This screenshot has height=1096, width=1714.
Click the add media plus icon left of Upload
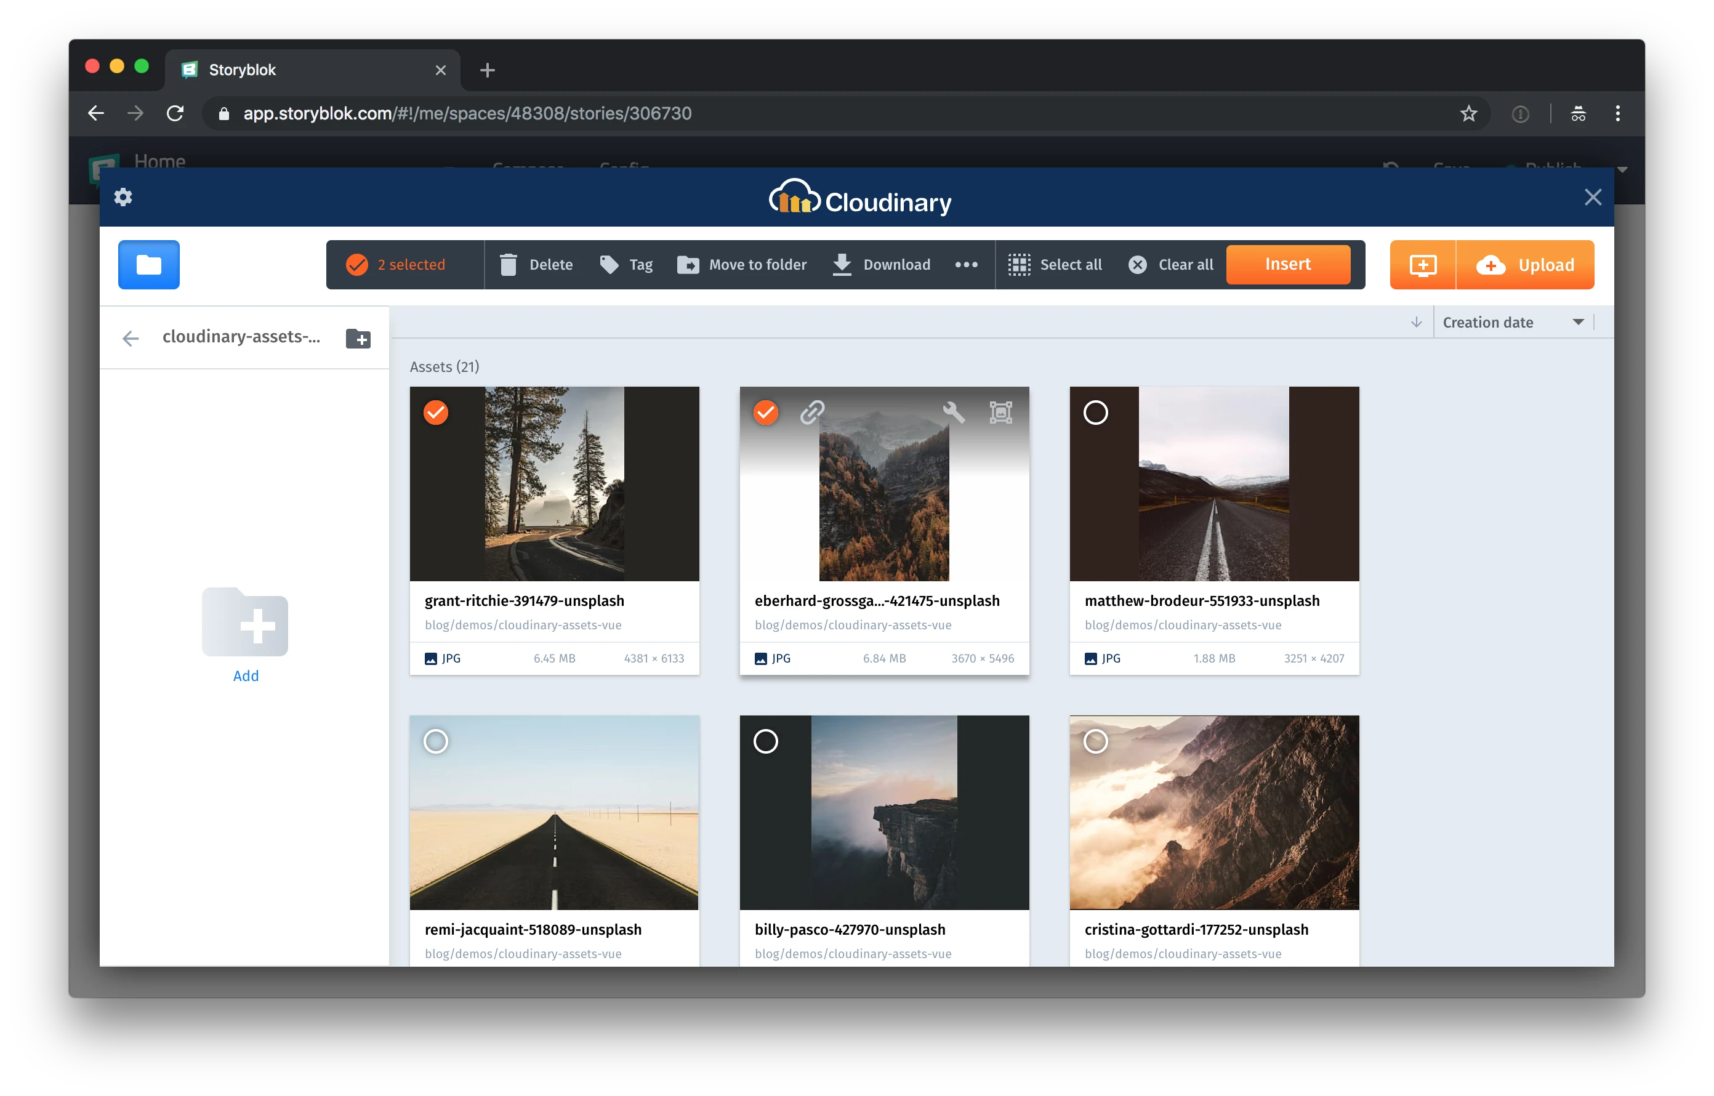[1422, 265]
